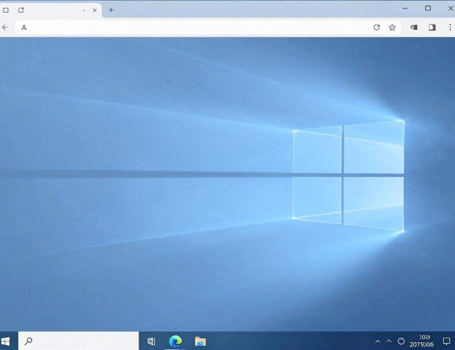Close the current browser tab
This screenshot has width=455, height=350.
pos(94,10)
